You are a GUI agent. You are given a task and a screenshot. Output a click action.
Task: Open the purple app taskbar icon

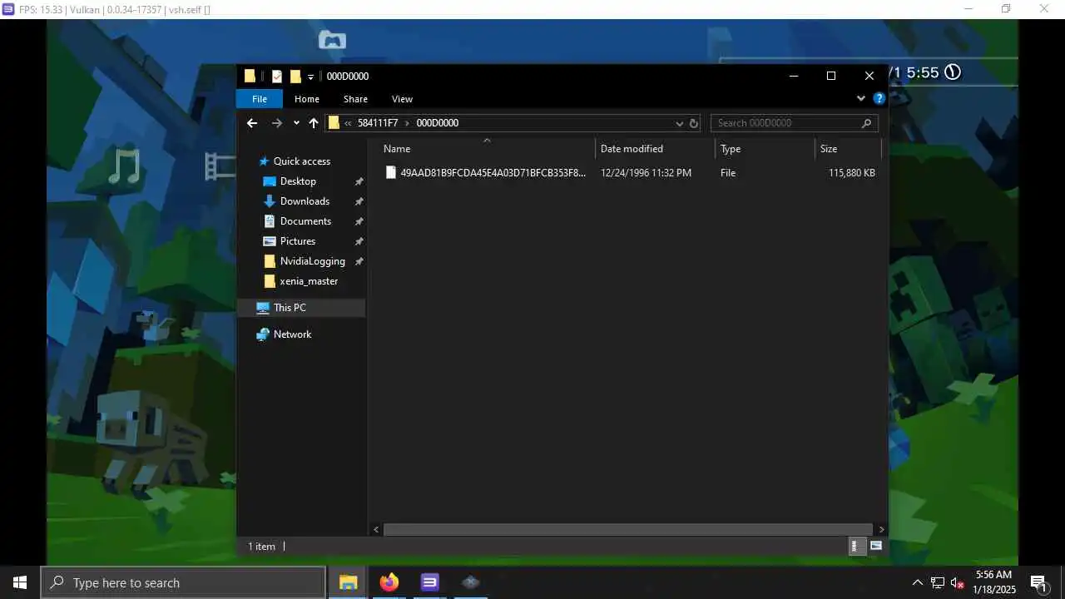point(429,582)
